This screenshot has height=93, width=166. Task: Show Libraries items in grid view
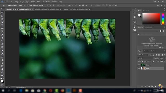point(161,31)
